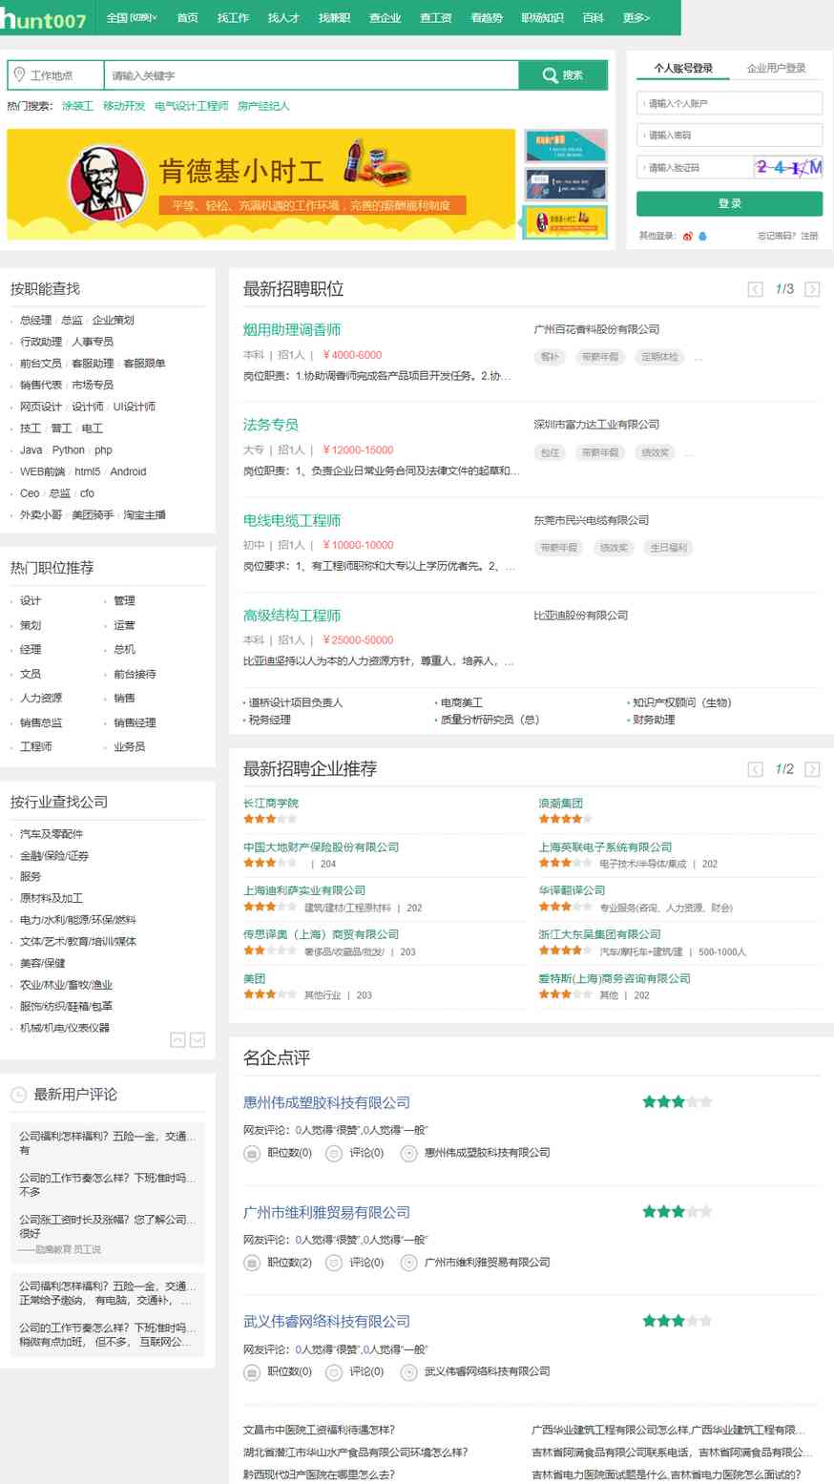Open the 工作地点 location selector
The height and width of the screenshot is (1484, 834).
(x=55, y=75)
